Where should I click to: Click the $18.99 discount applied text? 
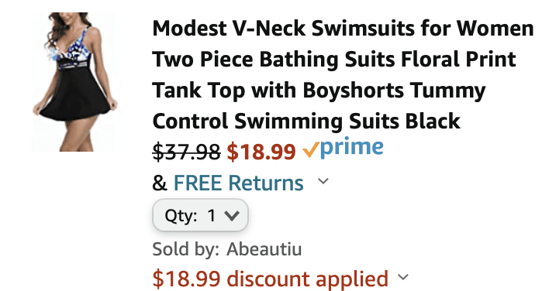click(271, 279)
